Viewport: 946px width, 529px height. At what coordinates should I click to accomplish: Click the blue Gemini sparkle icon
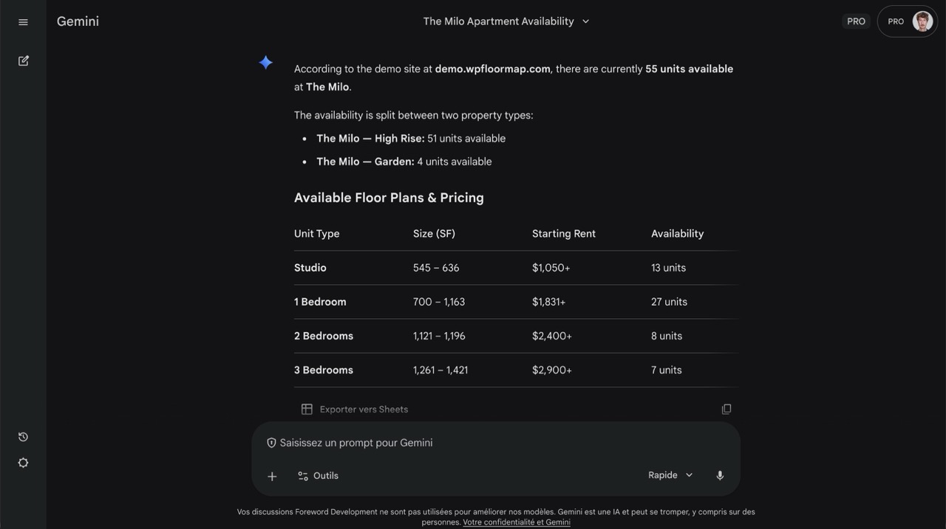click(x=265, y=62)
